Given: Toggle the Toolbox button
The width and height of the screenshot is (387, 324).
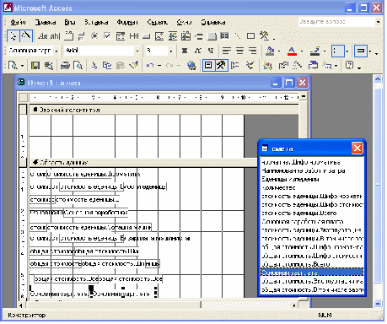Looking at the screenshot, I should point(221,65).
